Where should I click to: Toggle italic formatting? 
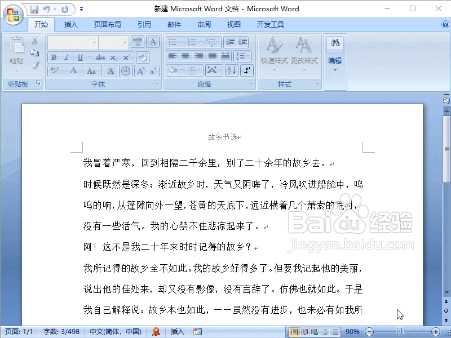(67, 57)
